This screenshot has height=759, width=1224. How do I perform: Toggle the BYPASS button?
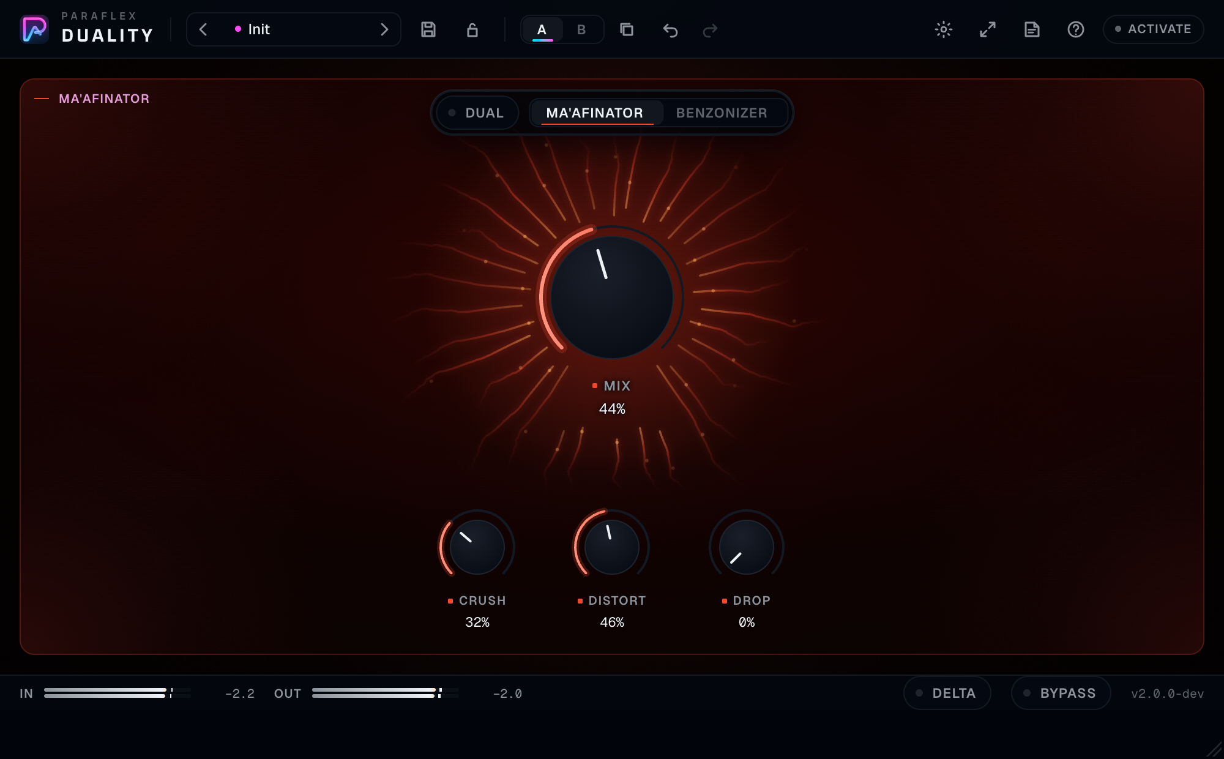click(x=1061, y=693)
